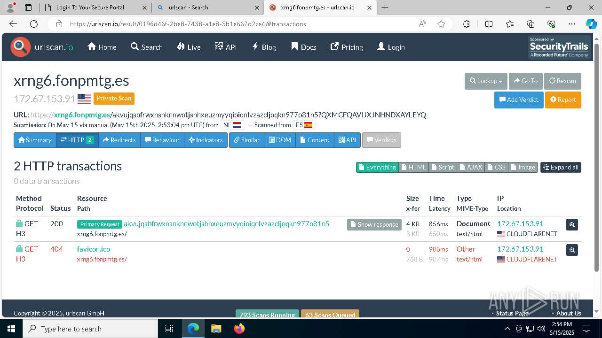Click the 63 Scans Queued badge
Image resolution: width=602 pixels, height=338 pixels.
pyautogui.click(x=330, y=315)
